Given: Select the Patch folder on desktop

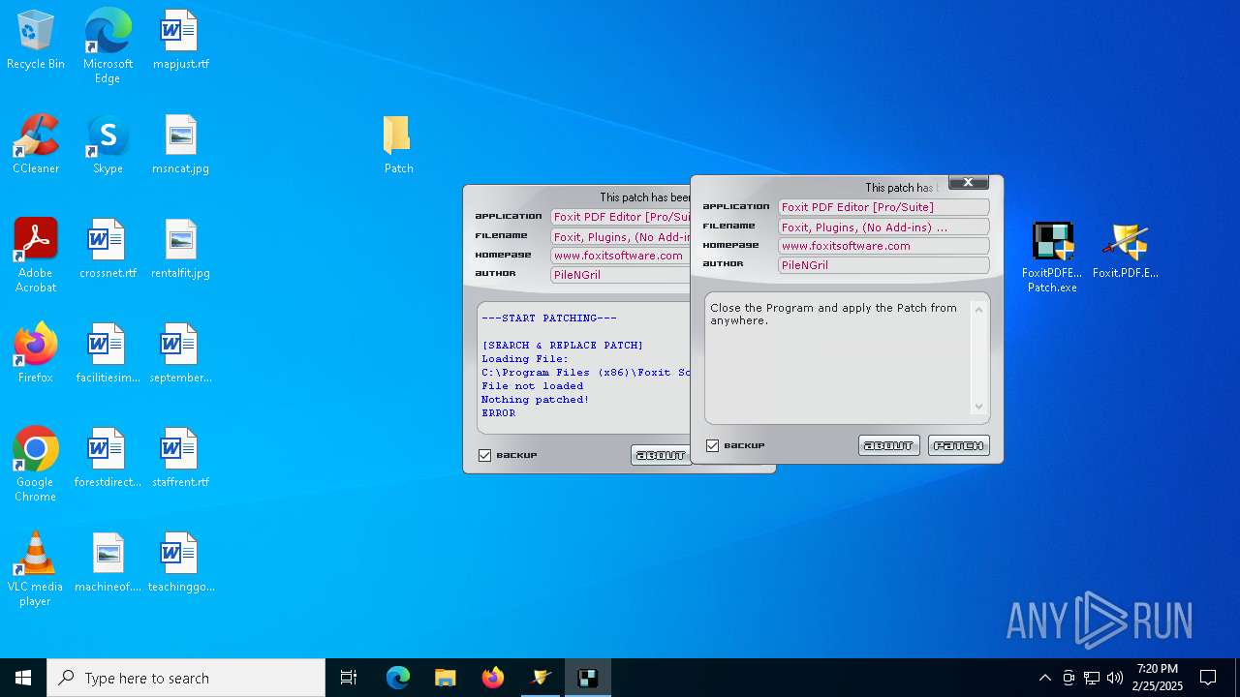Looking at the screenshot, I should click(398, 145).
